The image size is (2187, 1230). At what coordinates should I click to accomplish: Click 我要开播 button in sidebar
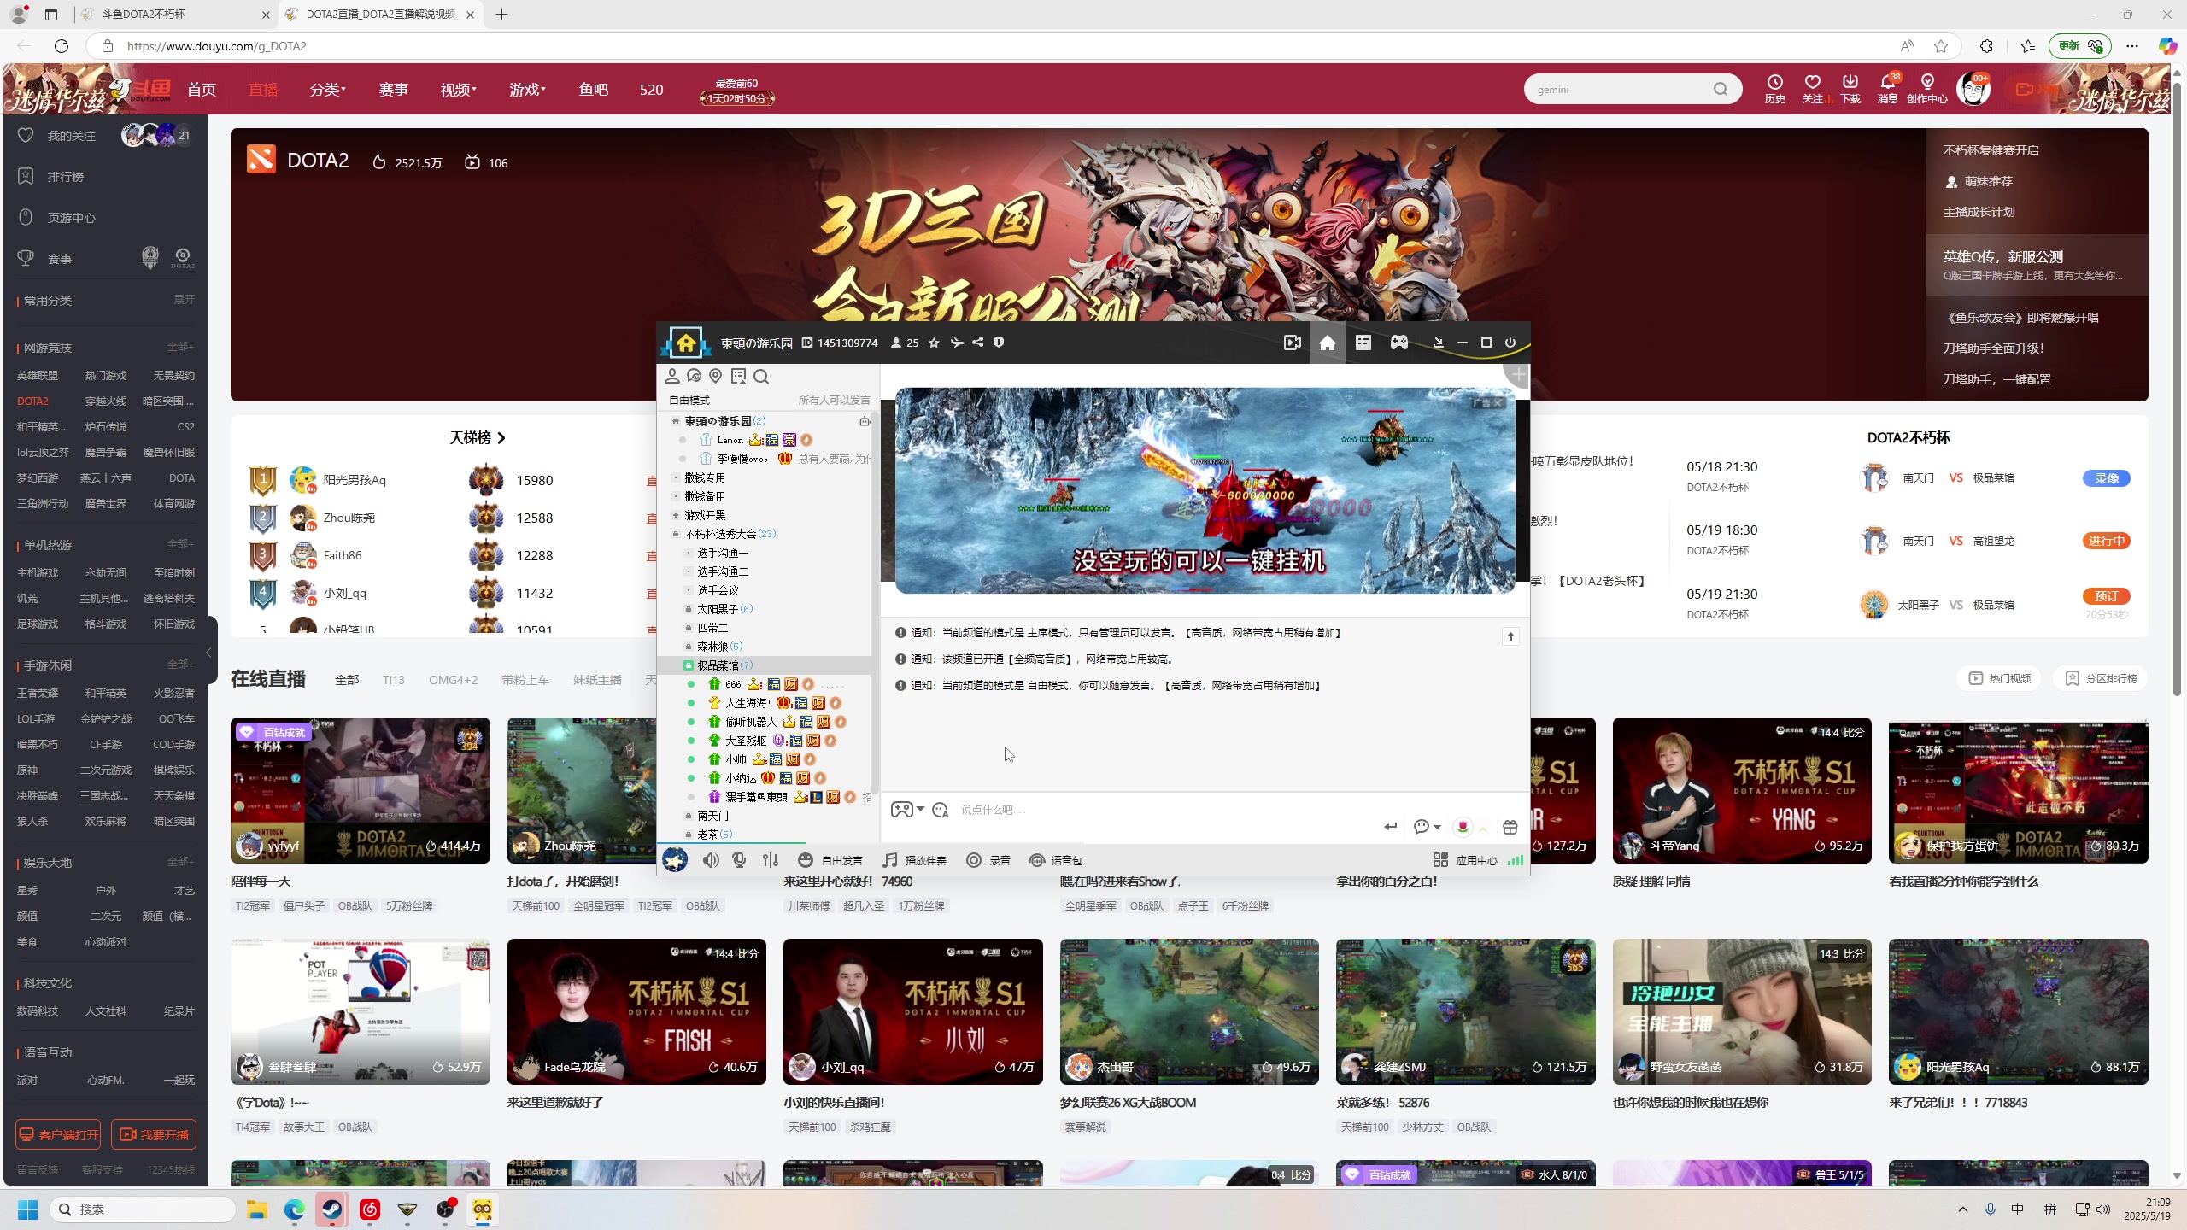pyautogui.click(x=154, y=1134)
